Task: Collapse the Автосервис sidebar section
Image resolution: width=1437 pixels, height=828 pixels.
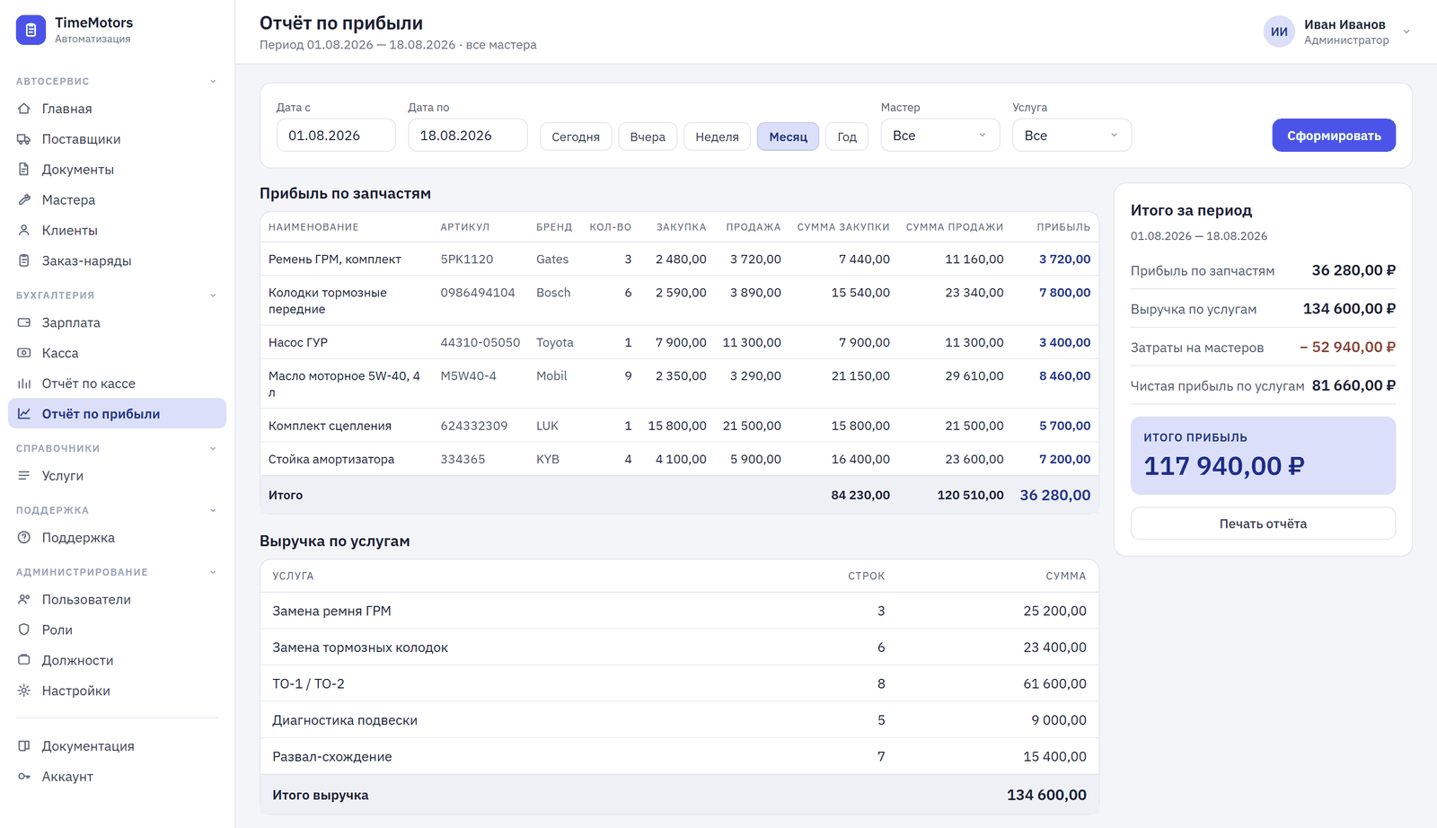Action: [x=213, y=82]
